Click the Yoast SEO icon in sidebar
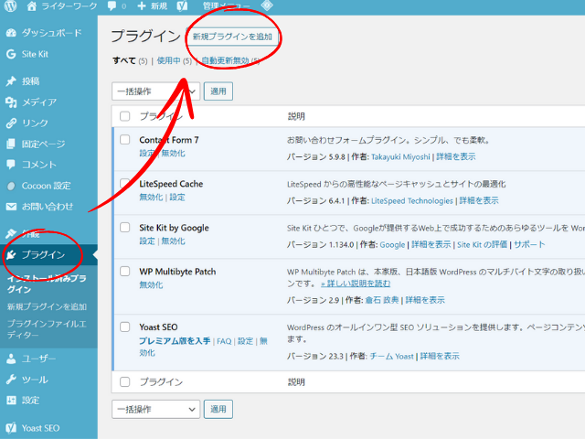585x439 pixels. 10,428
